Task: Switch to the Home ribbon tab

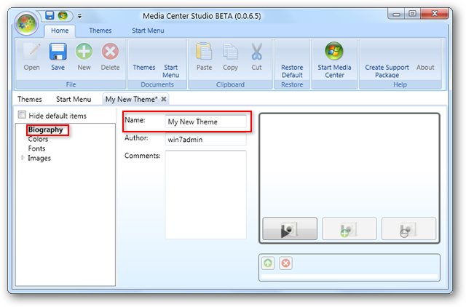Action: point(60,31)
